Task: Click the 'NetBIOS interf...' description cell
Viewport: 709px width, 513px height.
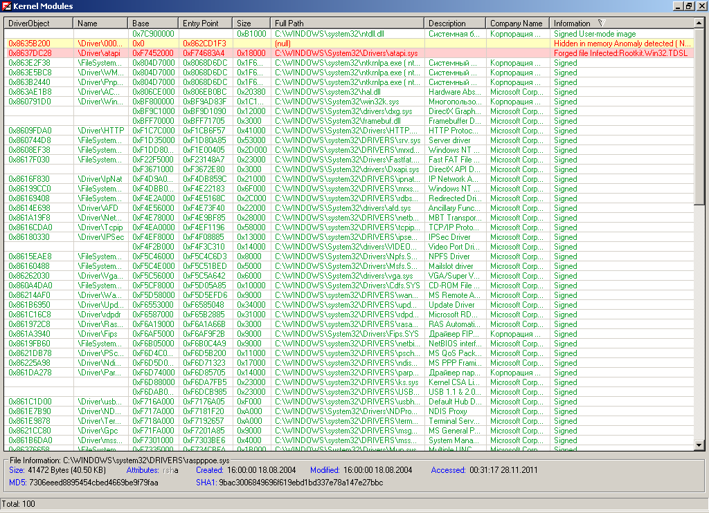Action: [455, 344]
